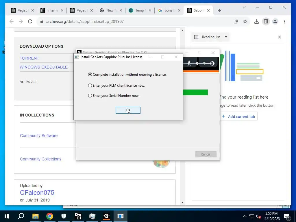Confirm the license dialog with OK button

point(128,110)
